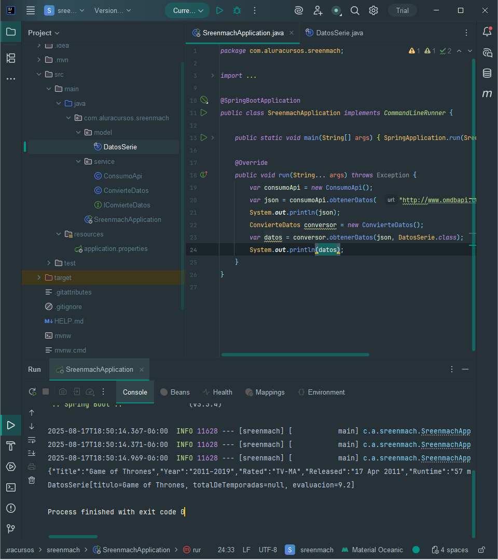Viewport: 498px width, 560px height.
Task: Collapse the main folder
Action: coord(49,89)
